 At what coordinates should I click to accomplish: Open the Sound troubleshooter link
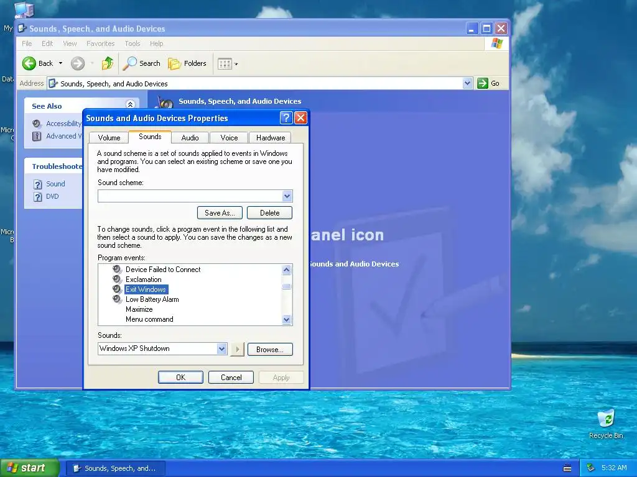[x=55, y=184]
